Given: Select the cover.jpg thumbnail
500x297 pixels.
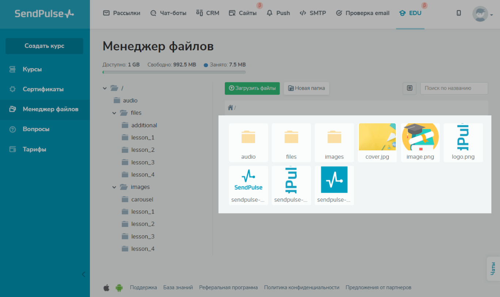Looking at the screenshot, I should tap(377, 142).
